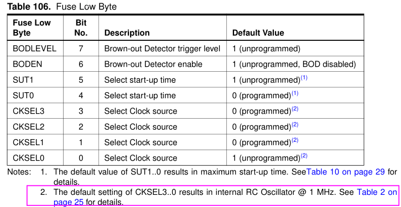
Task: Click the Table 106 title text
Action: click(61, 7)
